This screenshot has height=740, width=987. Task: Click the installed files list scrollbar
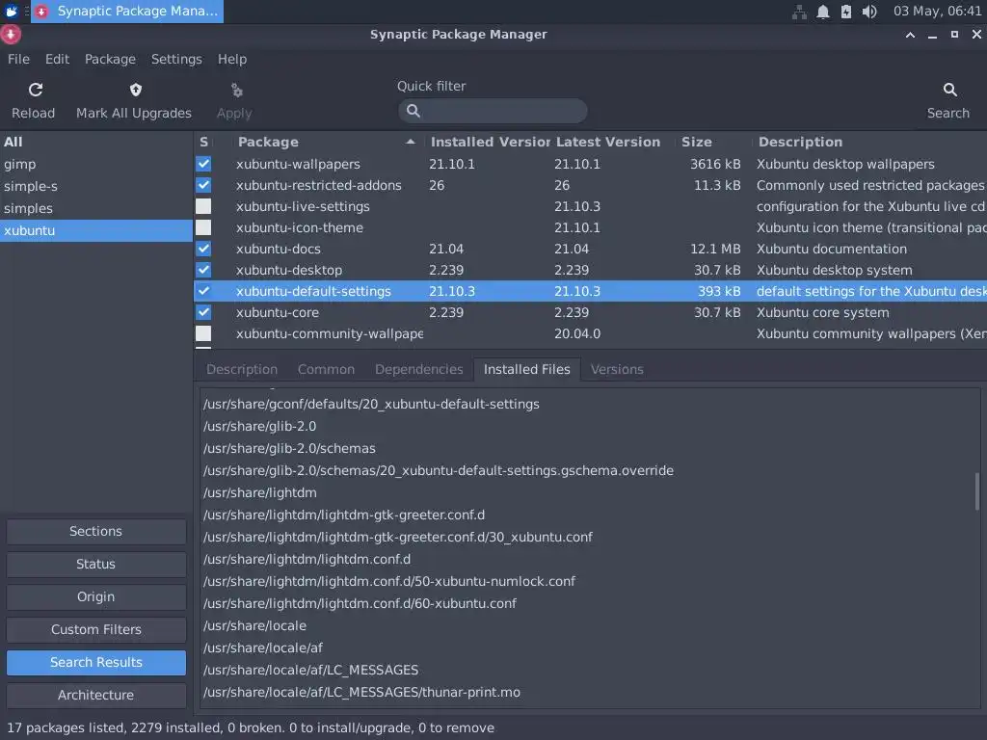pos(977,491)
